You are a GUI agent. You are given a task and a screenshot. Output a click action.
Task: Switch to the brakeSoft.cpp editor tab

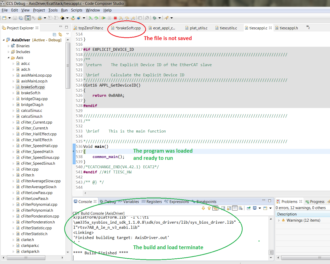tap(126, 28)
